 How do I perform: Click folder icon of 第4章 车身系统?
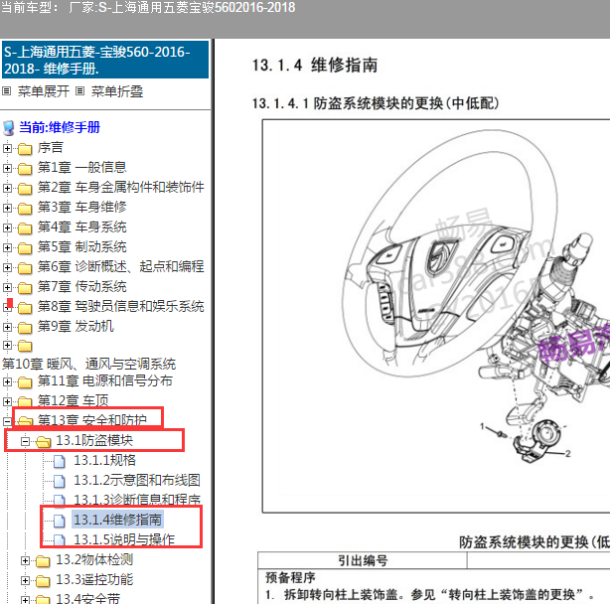tap(25, 227)
